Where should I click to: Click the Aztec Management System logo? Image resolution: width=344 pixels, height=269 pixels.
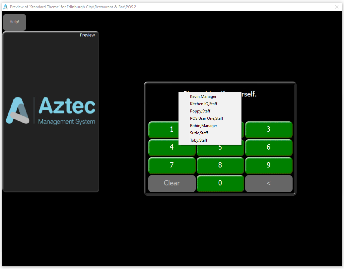click(51, 111)
